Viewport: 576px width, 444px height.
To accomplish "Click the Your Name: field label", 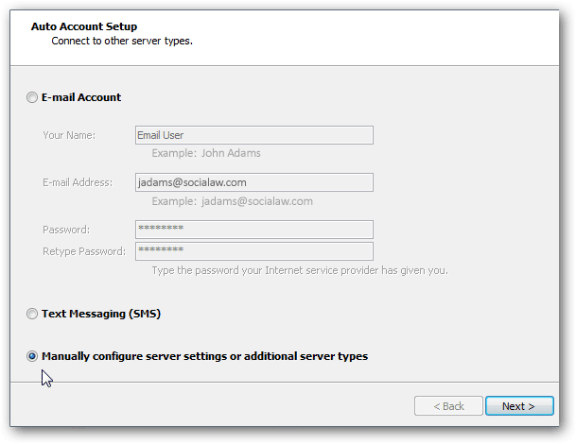I will (x=69, y=135).
